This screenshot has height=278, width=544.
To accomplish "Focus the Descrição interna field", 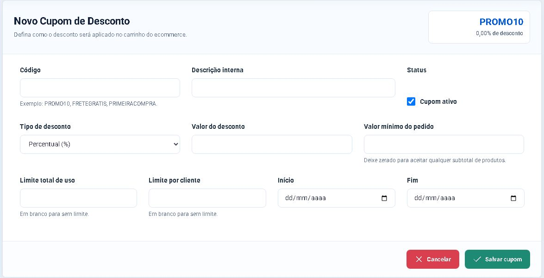I will [294, 88].
